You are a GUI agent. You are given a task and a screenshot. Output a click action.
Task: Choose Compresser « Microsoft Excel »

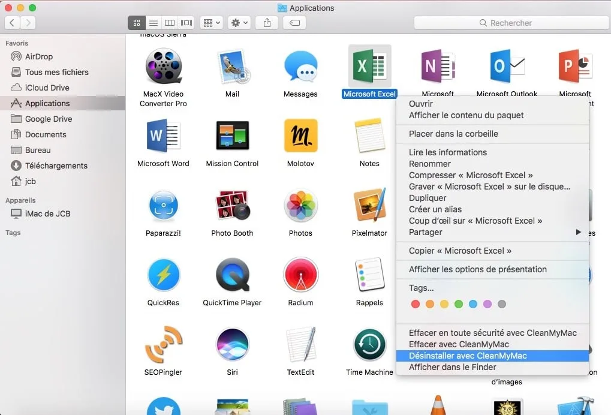[x=492, y=175]
